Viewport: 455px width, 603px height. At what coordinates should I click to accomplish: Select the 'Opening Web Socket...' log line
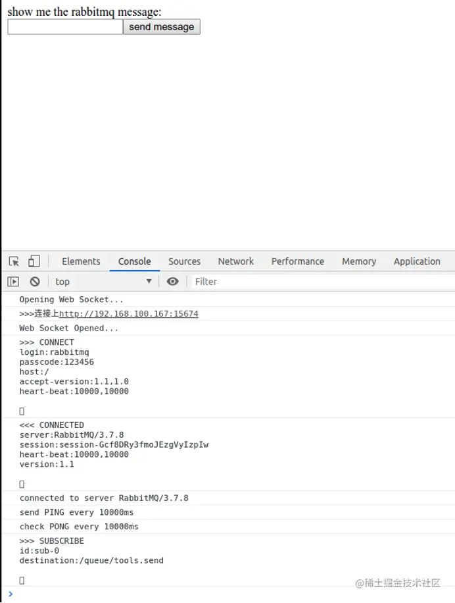[x=72, y=300]
